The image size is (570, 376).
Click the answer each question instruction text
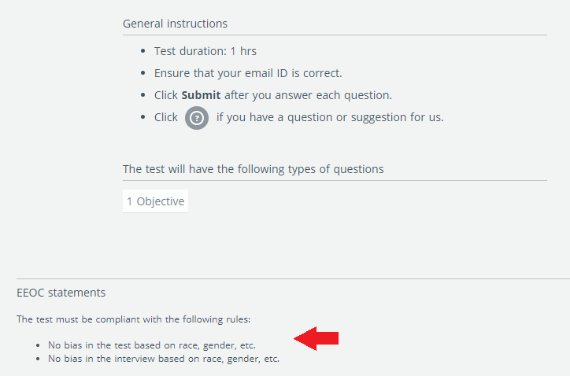click(x=309, y=95)
